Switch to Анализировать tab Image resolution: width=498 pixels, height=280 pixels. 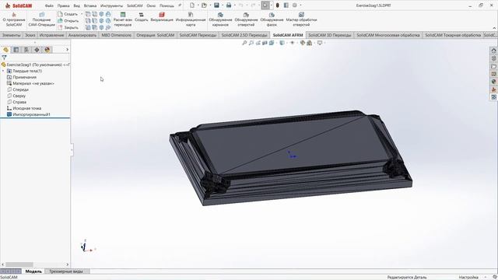coord(82,35)
